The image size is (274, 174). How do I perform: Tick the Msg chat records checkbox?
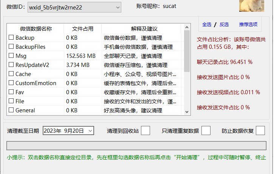[x=11, y=56]
